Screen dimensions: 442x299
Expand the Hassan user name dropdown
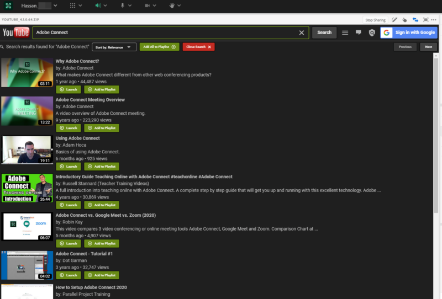pyautogui.click(x=55, y=6)
